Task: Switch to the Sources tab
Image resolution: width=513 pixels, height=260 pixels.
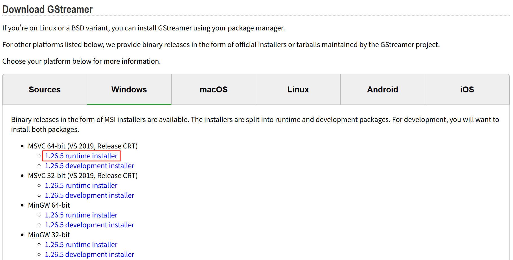Action: point(45,90)
